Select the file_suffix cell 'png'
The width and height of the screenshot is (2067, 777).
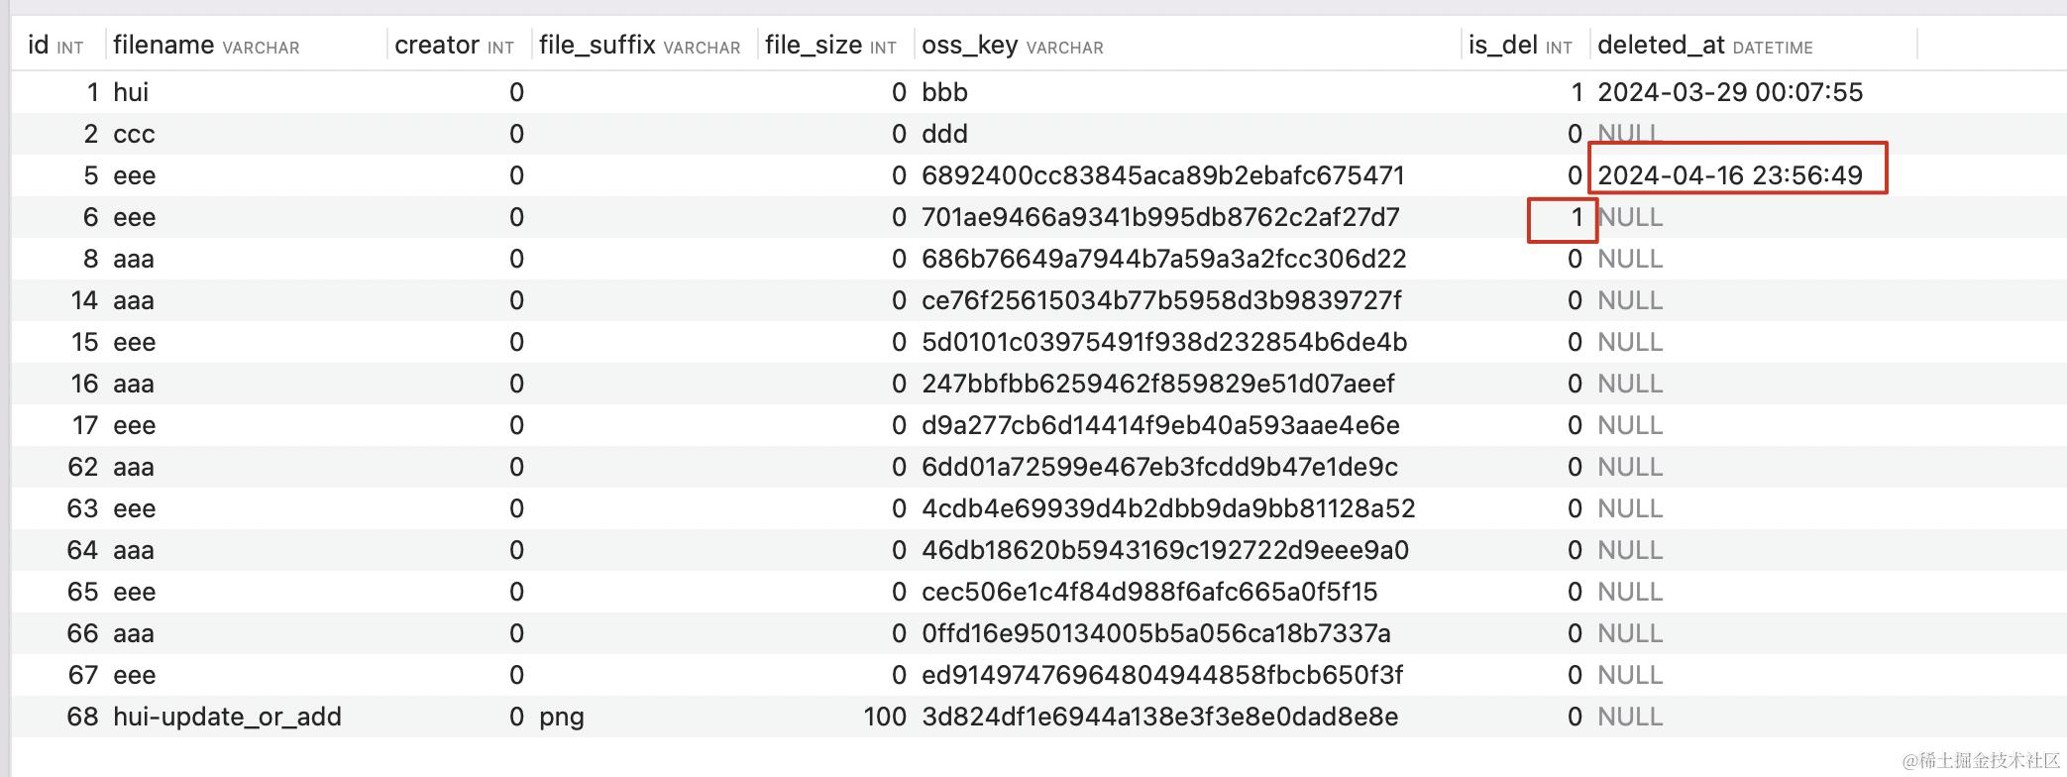(562, 719)
